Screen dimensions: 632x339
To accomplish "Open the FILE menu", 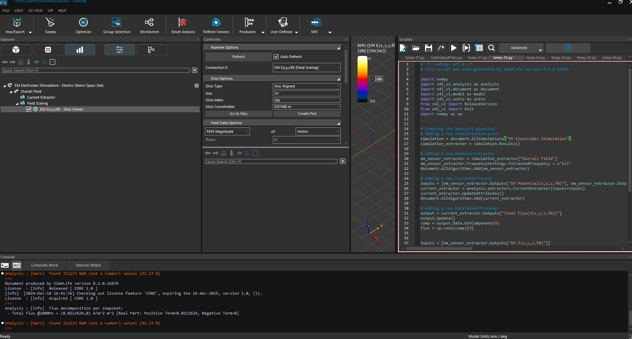I will point(6,11).
